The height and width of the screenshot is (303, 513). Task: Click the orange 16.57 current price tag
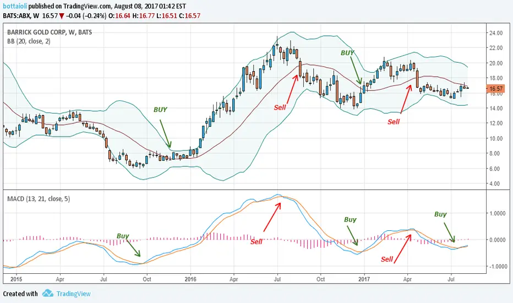coord(496,89)
